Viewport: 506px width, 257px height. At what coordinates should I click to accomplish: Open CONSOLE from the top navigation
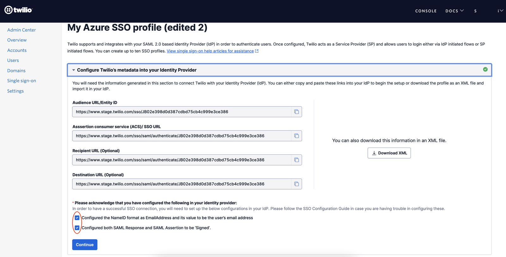coord(426,10)
